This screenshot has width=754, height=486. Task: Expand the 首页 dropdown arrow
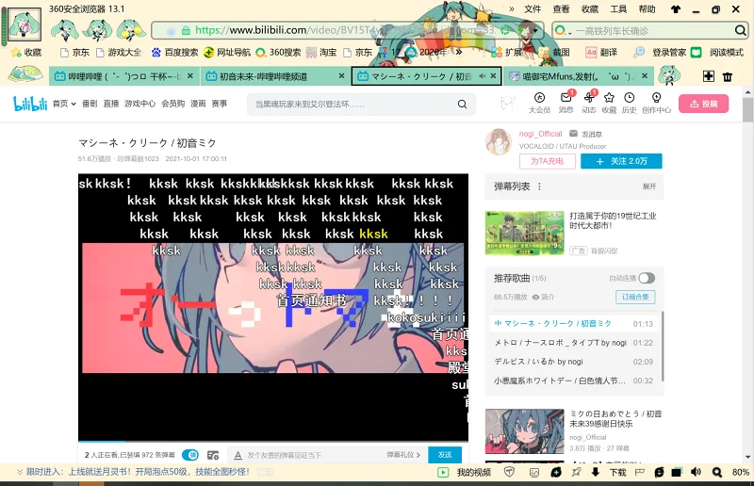point(74,104)
